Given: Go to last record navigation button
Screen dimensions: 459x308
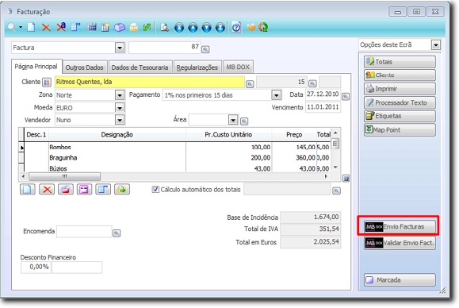Looking at the screenshot, I should (220, 28).
